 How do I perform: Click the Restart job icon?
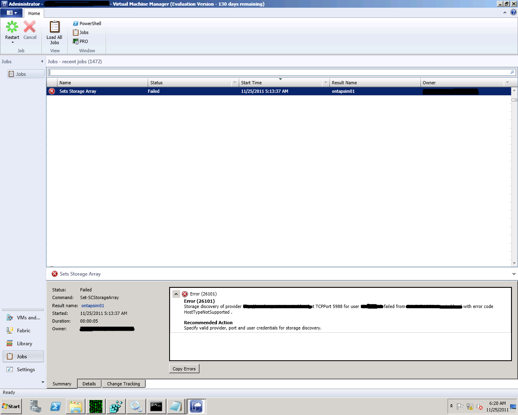(12, 27)
